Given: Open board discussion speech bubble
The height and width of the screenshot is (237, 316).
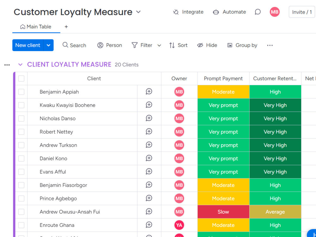Looking at the screenshot, I should 258,12.
